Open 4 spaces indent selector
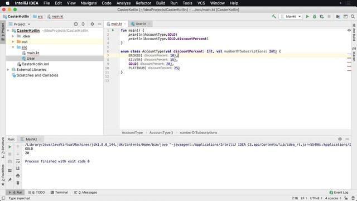 (x=333, y=198)
